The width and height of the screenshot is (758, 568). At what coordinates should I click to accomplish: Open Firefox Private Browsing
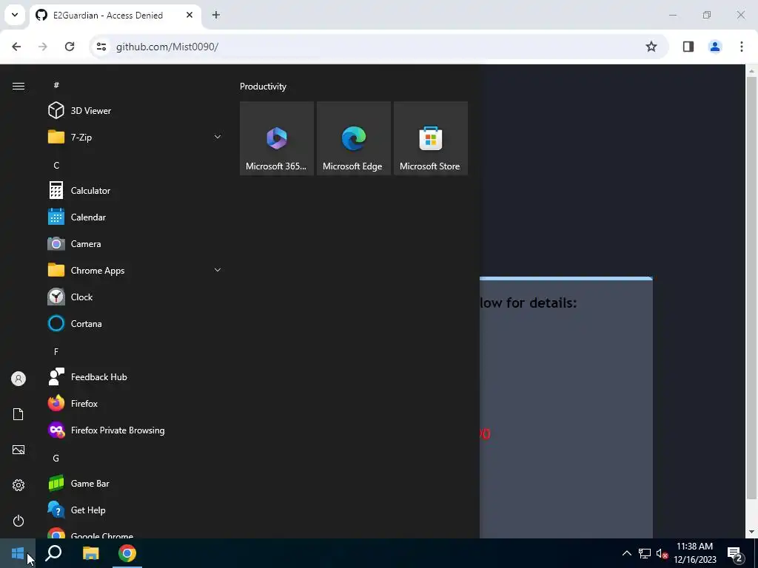point(135,430)
